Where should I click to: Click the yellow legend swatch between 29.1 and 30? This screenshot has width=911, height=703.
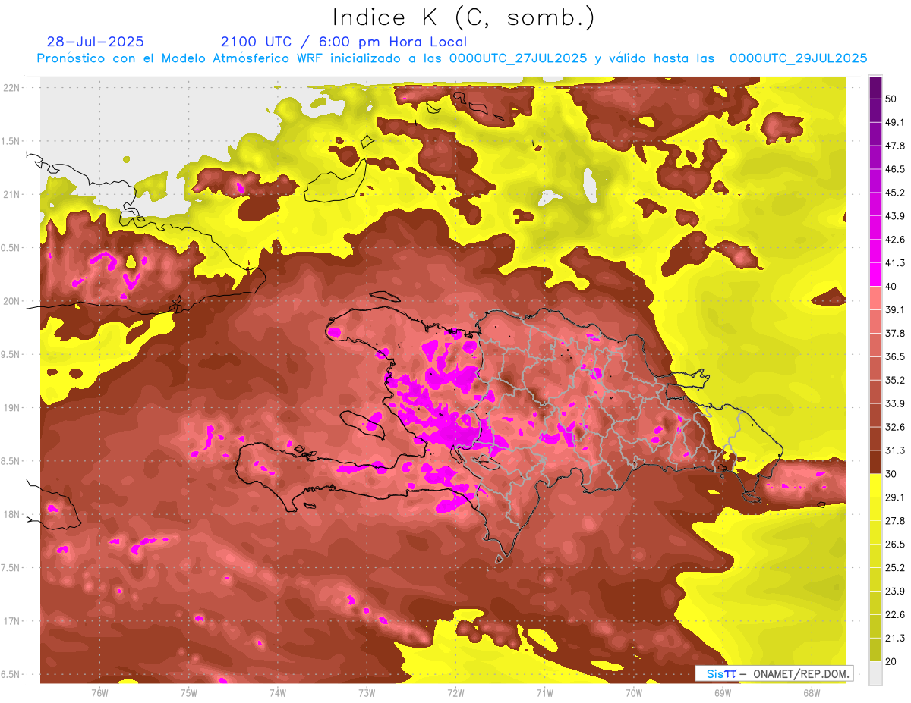pos(875,486)
